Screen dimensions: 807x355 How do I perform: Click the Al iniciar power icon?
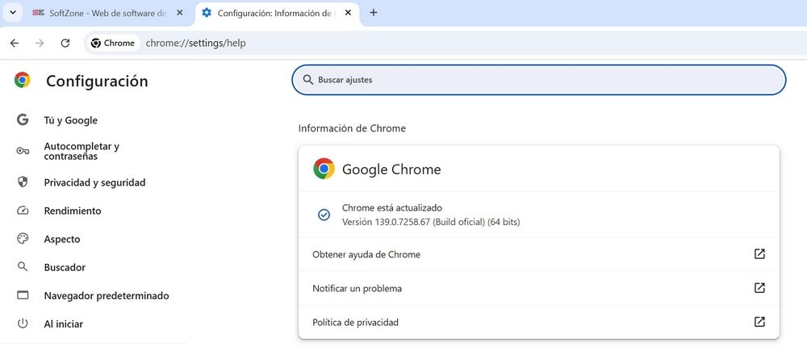tap(23, 324)
